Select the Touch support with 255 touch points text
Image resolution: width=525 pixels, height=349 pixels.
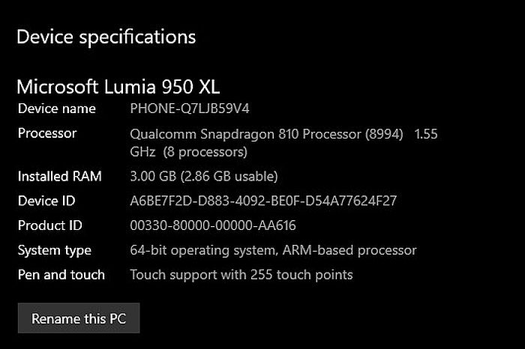tap(241, 275)
